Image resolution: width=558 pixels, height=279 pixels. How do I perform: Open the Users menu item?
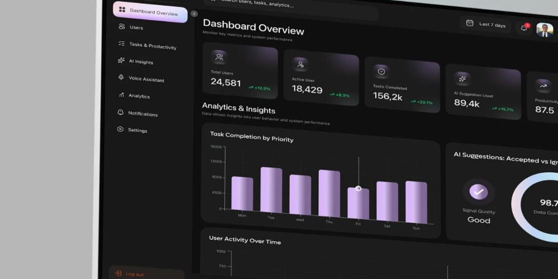point(136,27)
